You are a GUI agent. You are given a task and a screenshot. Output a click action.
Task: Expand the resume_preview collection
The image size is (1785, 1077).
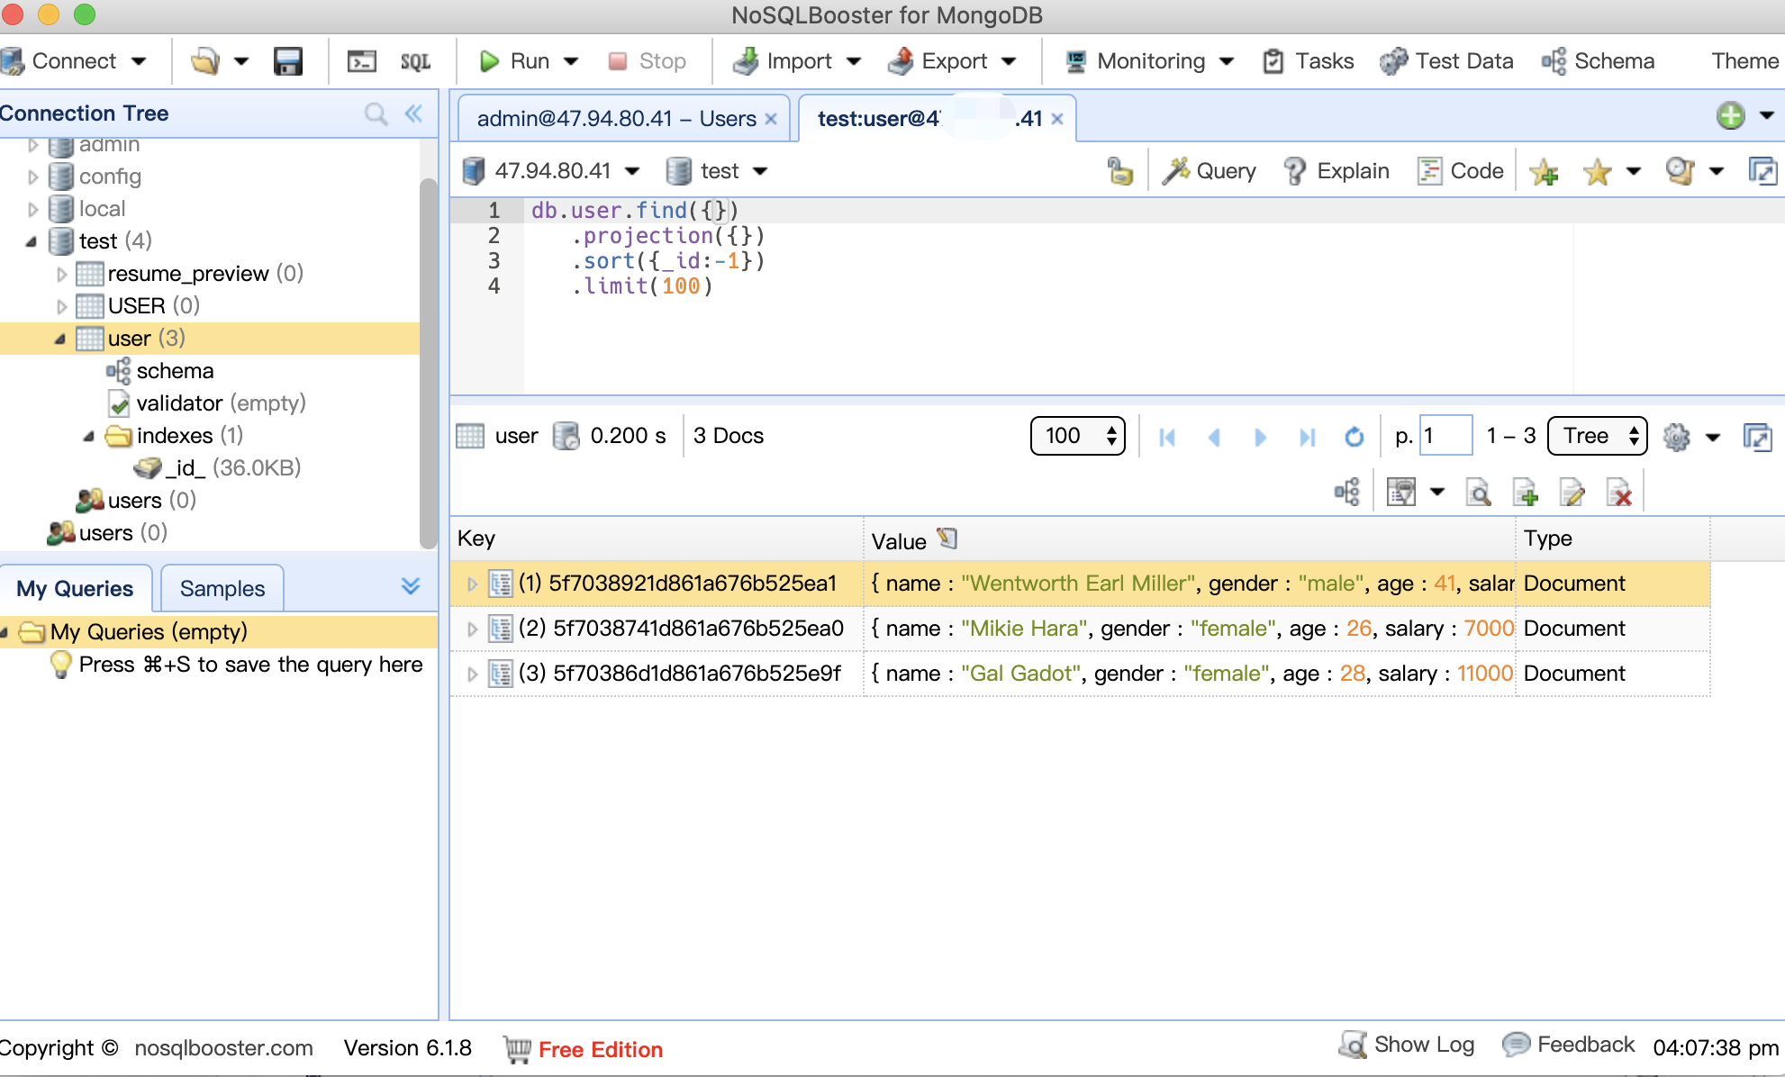pyautogui.click(x=62, y=274)
